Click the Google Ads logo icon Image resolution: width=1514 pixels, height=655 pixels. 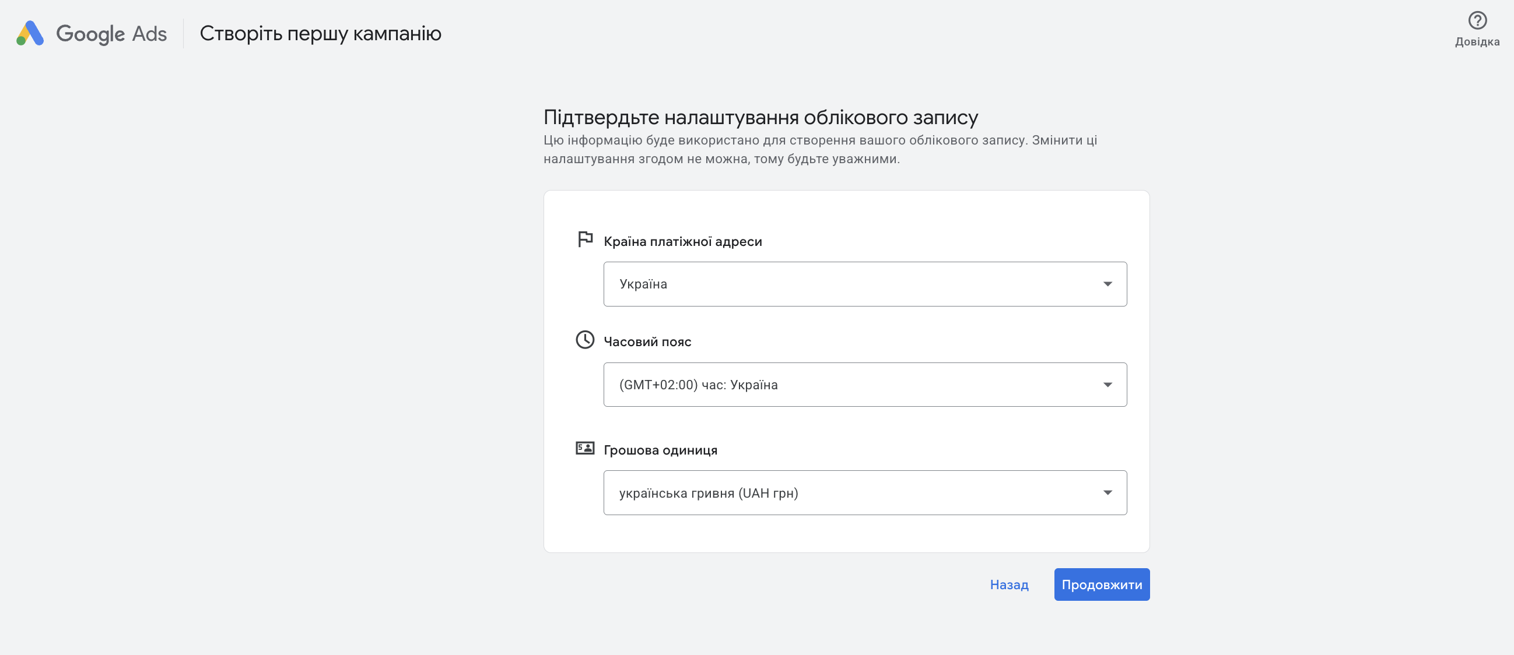click(30, 33)
